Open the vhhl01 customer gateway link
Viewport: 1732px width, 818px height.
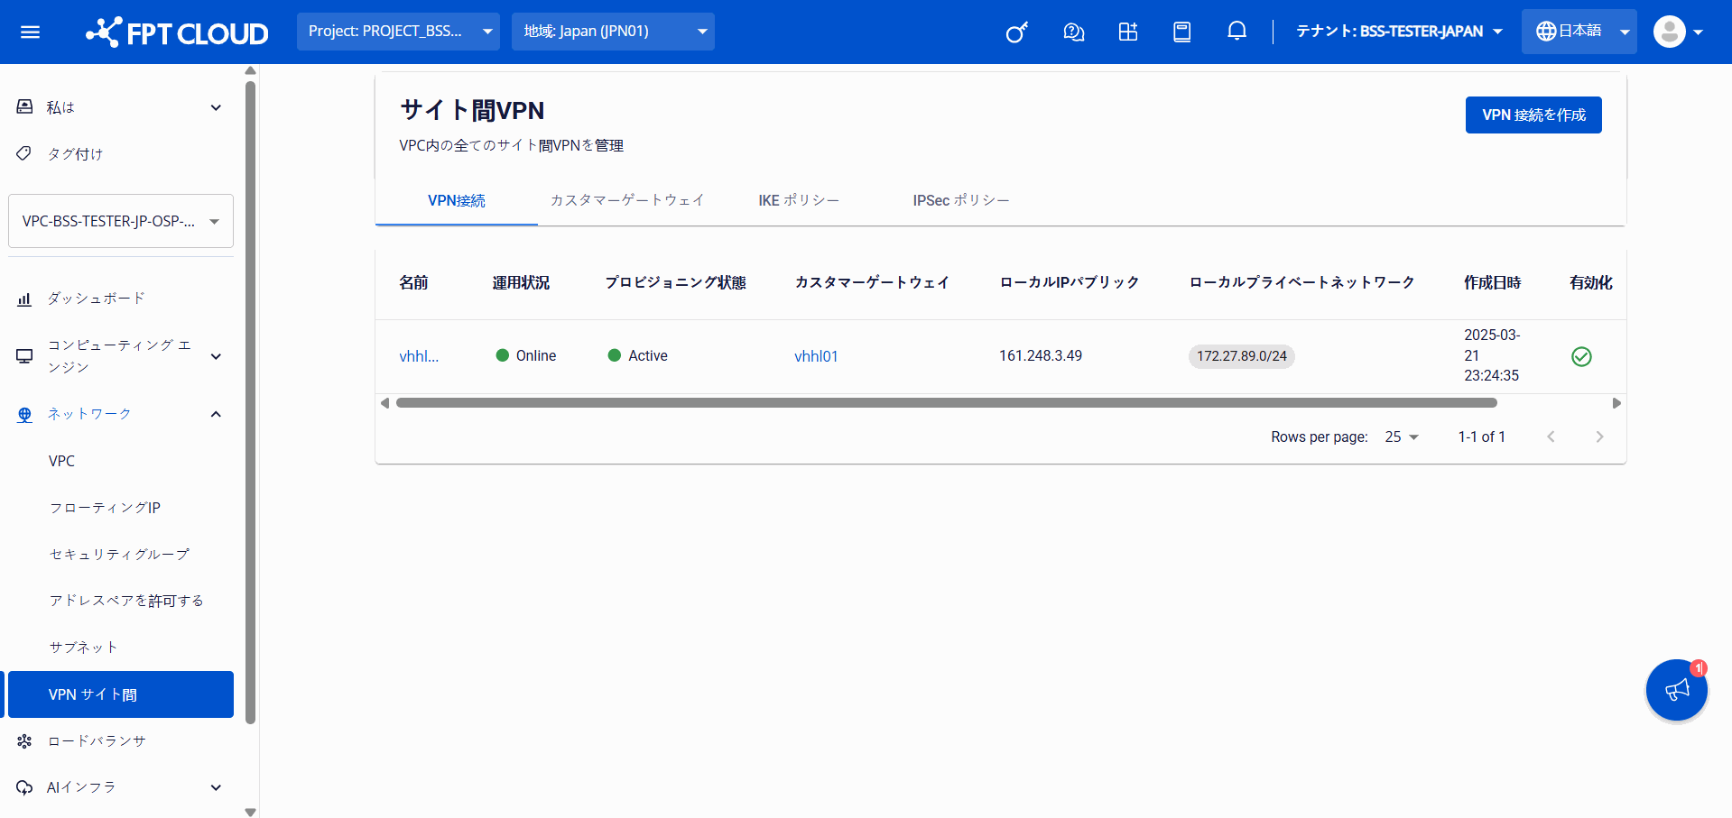pyautogui.click(x=816, y=356)
